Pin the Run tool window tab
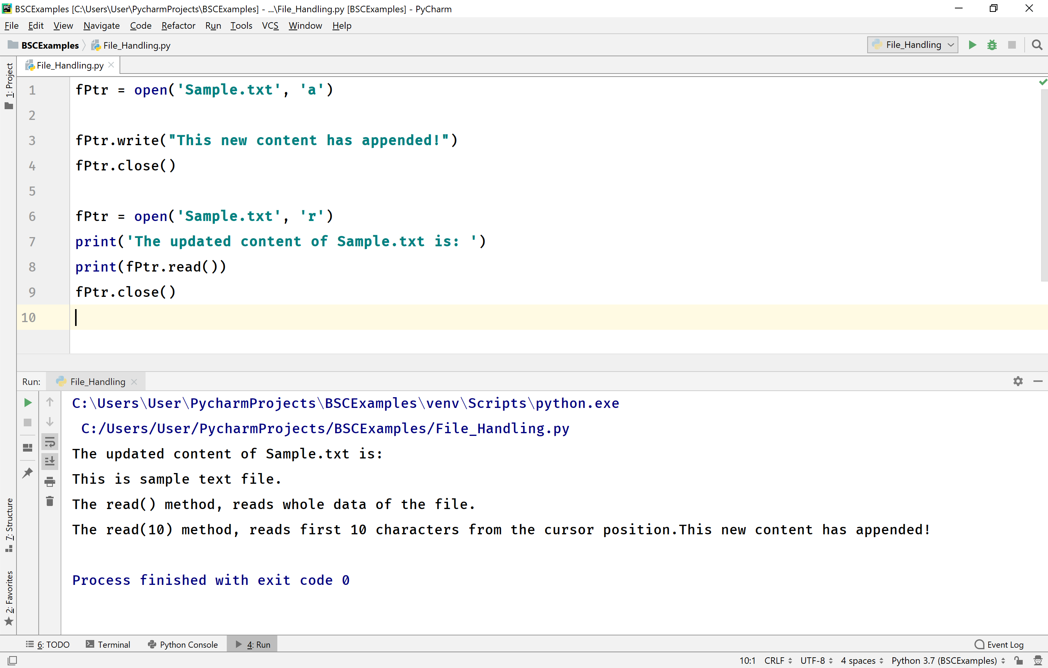This screenshot has width=1048, height=668. (28, 473)
